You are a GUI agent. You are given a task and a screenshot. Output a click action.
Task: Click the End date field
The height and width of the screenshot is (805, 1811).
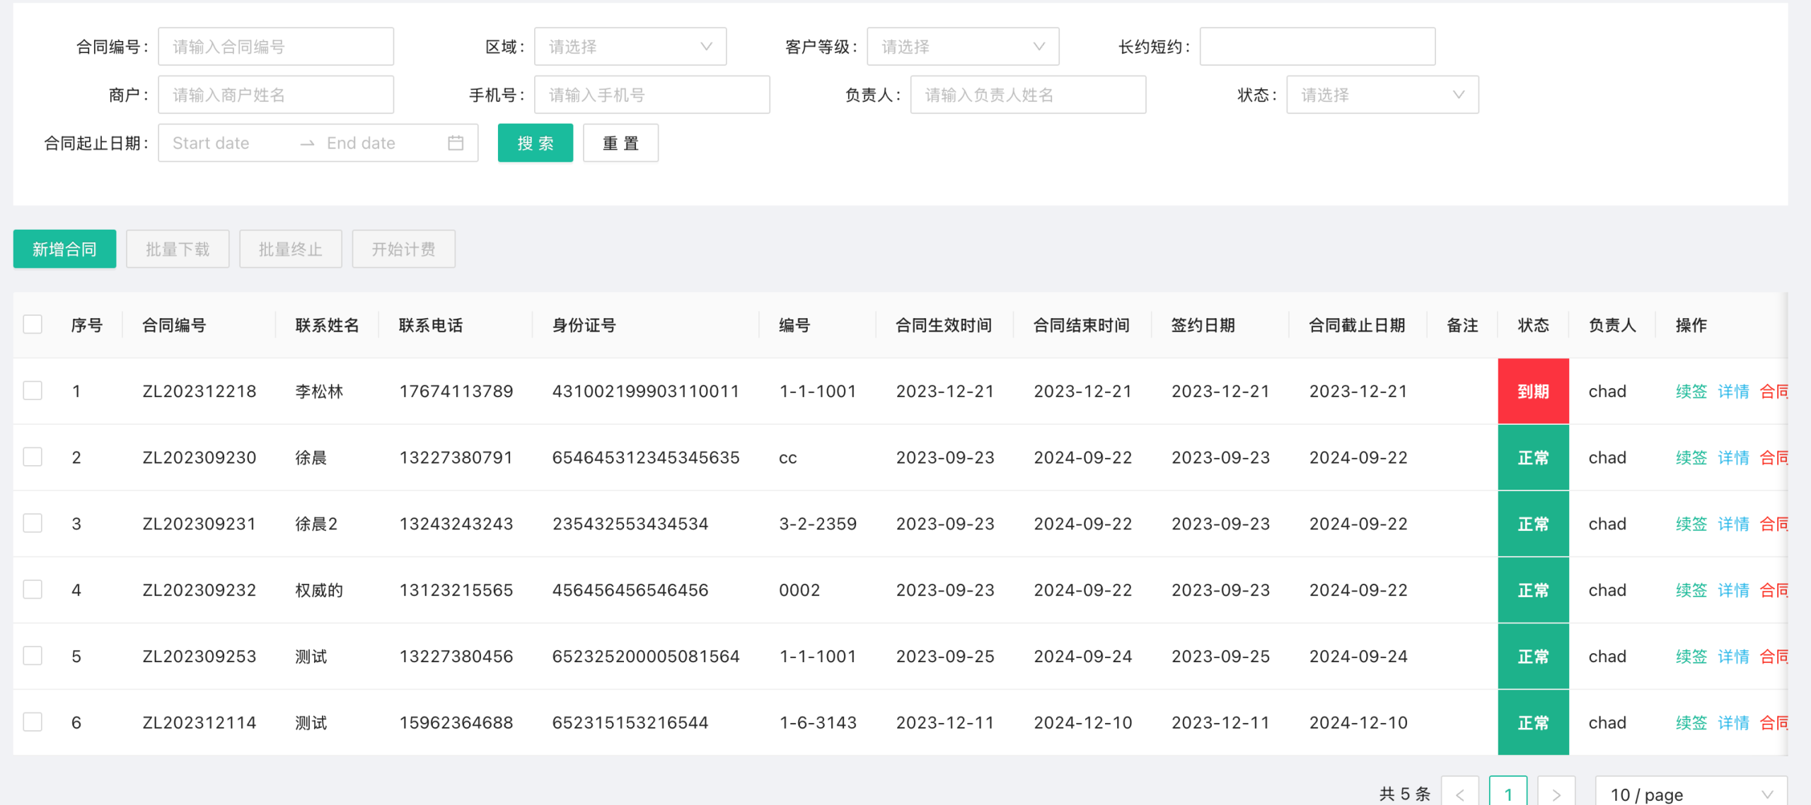pos(382,143)
